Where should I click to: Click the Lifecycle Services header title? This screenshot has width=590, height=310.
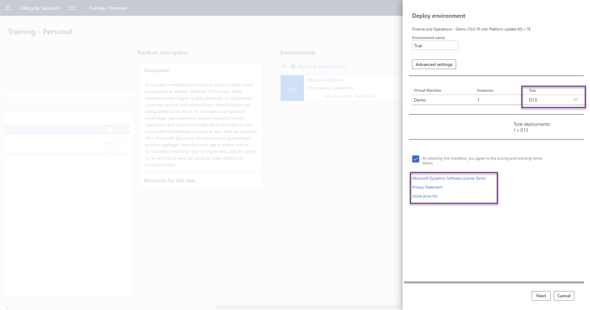(40, 8)
